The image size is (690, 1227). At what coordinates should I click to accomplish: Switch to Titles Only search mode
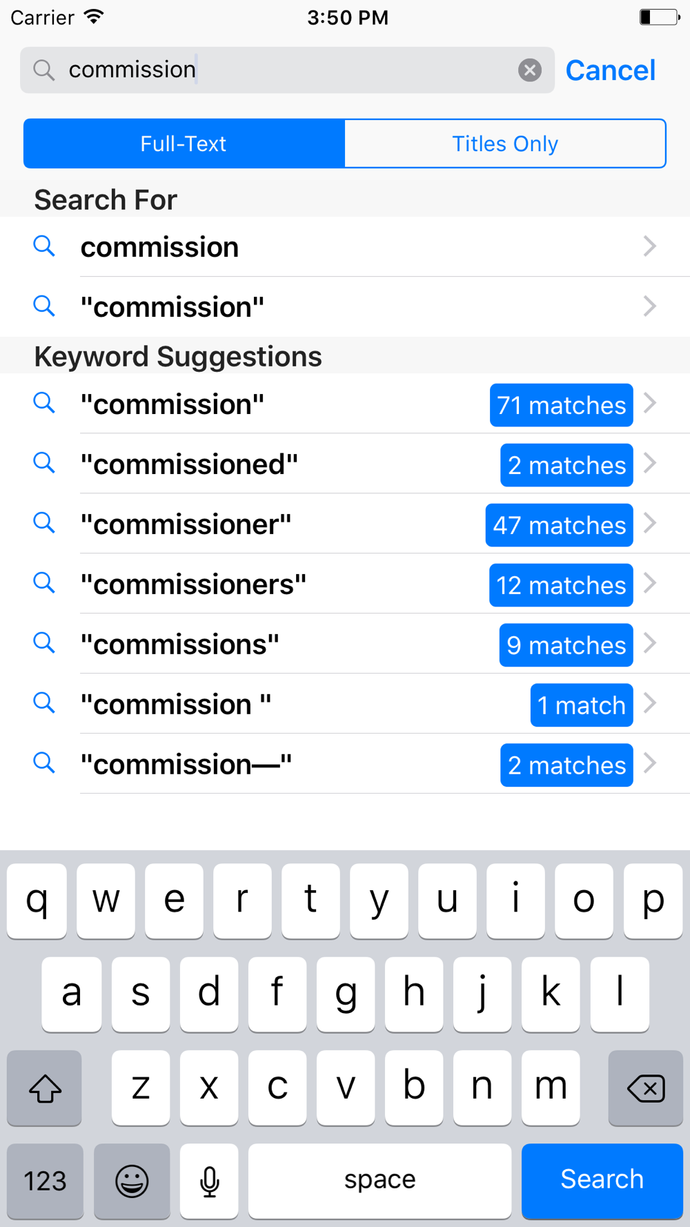tap(505, 144)
